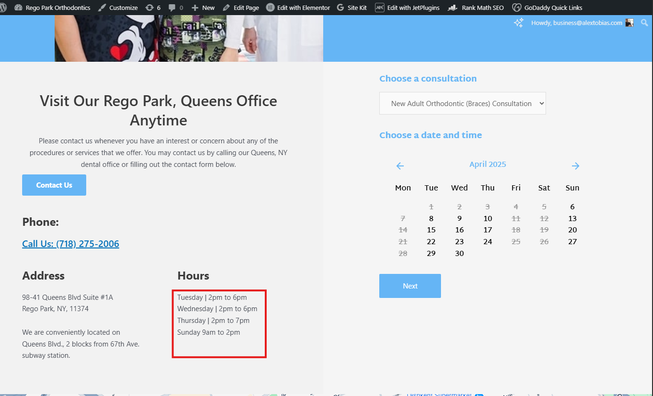Viewport: 653px width, 396px height.
Task: Advance to next month with right arrow
Action: coord(575,166)
